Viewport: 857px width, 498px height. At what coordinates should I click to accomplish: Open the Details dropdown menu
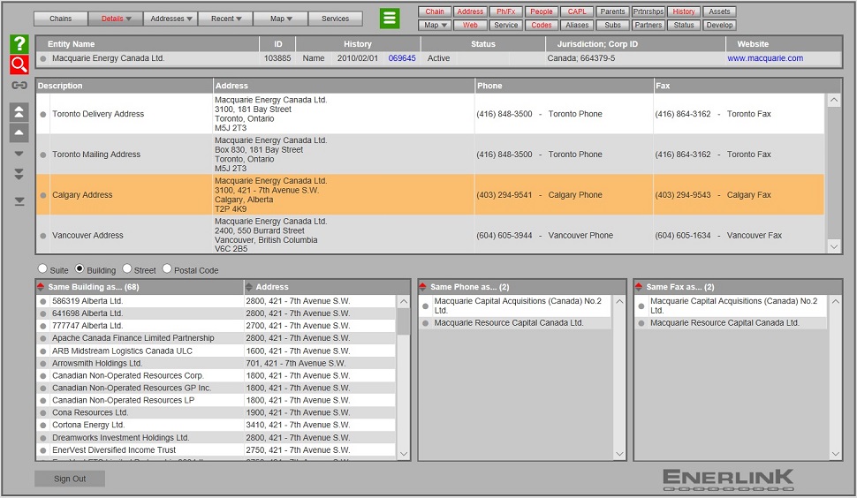(116, 19)
